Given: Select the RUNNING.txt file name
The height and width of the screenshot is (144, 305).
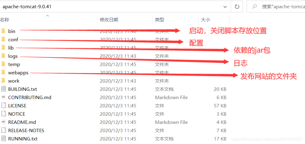Looking at the screenshot, I should [x=23, y=139].
